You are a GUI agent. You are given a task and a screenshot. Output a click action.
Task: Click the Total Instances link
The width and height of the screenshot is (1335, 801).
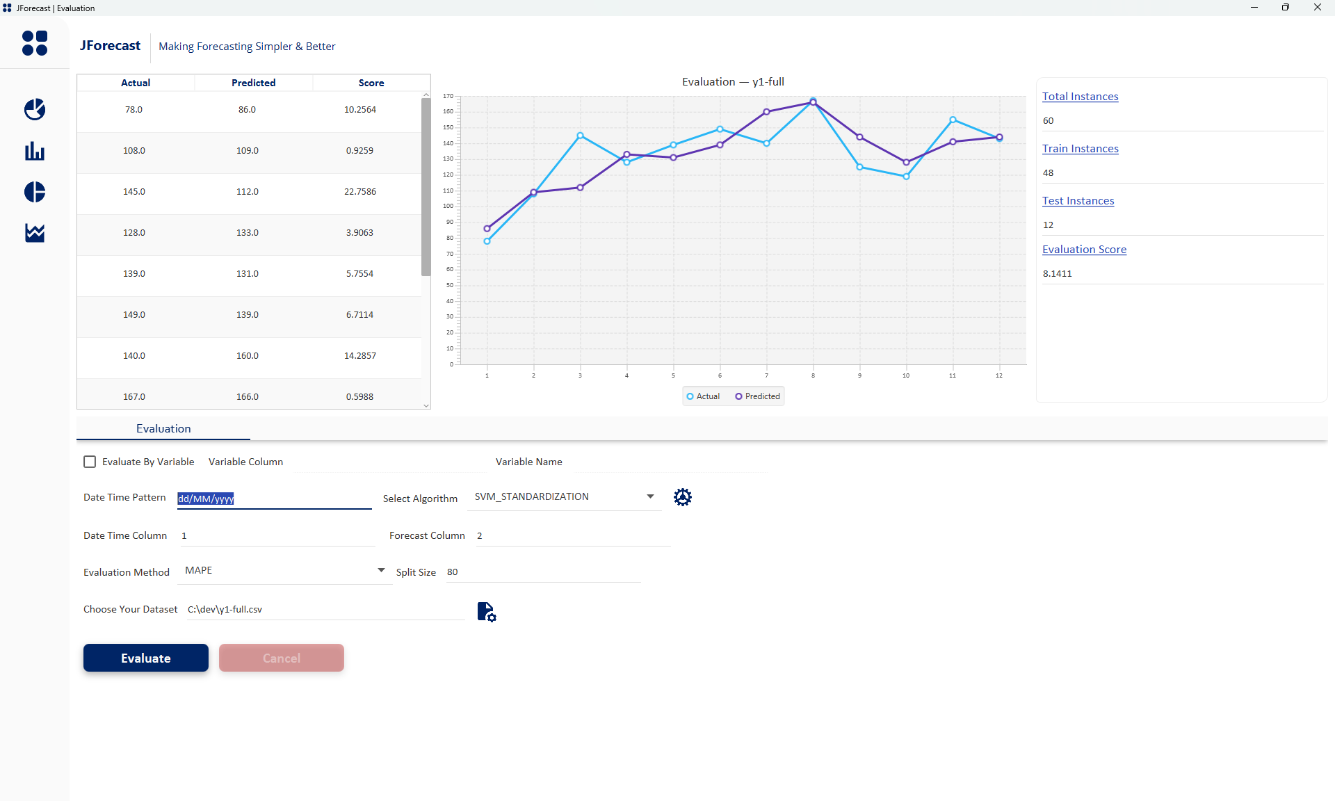(x=1080, y=96)
